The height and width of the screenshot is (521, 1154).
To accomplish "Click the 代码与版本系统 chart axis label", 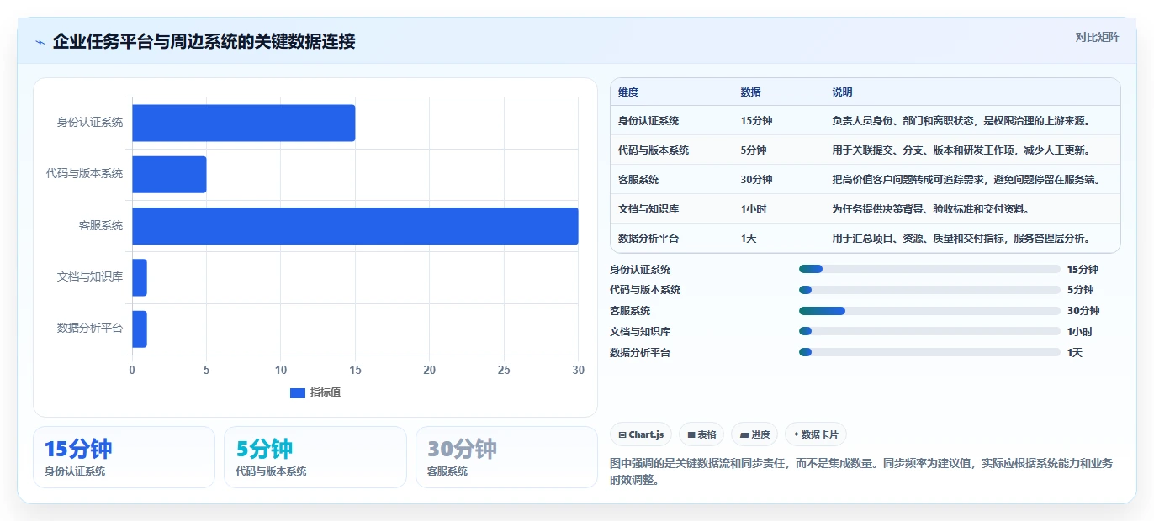I will pyautogui.click(x=84, y=174).
